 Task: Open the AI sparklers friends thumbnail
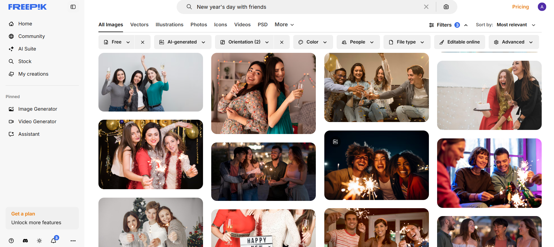point(376,165)
